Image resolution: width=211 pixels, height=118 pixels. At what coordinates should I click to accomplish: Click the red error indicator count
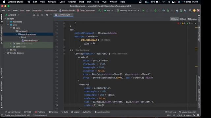pyautogui.click(x=179, y=23)
